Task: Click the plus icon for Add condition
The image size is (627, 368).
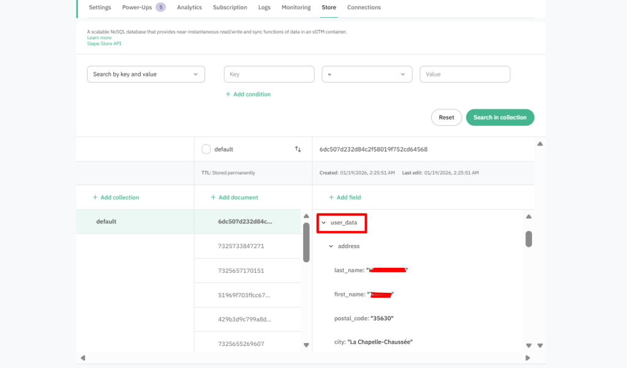Action: (228, 94)
